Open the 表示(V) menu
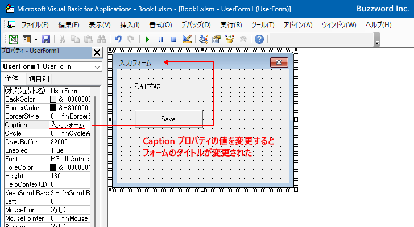Screen dimensions: 414x227 coord(100,25)
